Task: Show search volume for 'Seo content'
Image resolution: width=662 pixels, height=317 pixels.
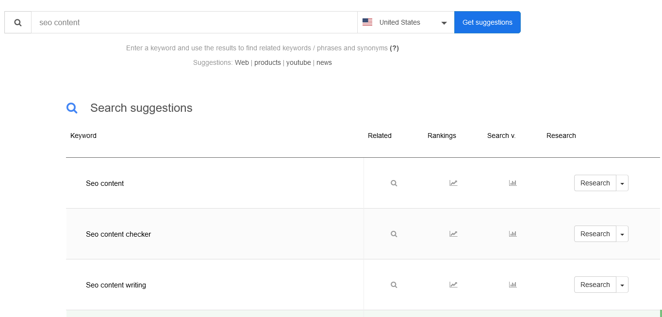Action: pos(513,183)
